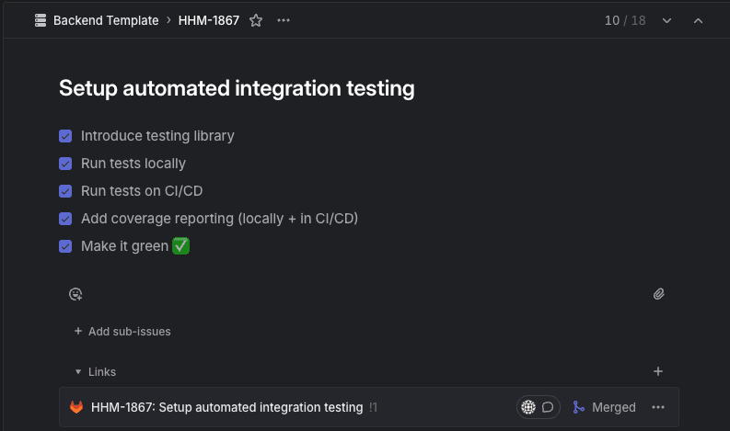The height and width of the screenshot is (431, 730).
Task: Uncheck 'Introduce testing library' checkbox
Action: click(65, 136)
